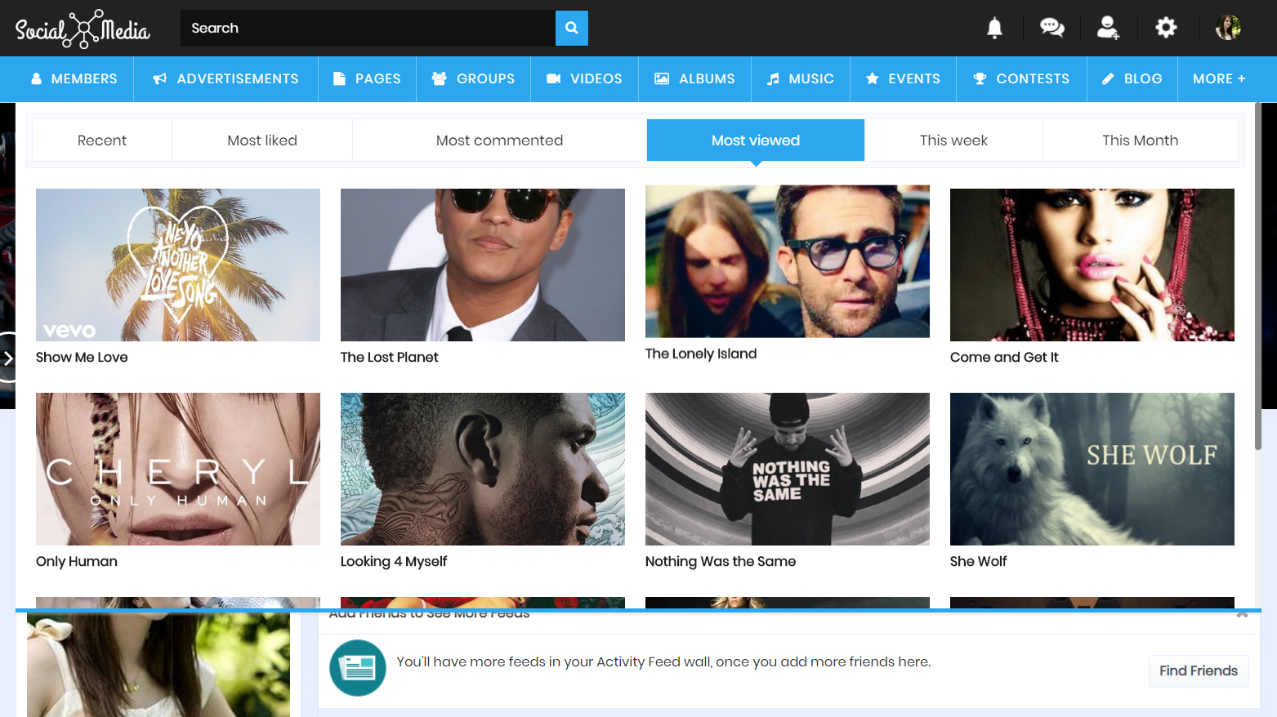This screenshot has width=1277, height=717.
Task: Click the dropdown panel vertical scrollbar
Action: click(1257, 278)
